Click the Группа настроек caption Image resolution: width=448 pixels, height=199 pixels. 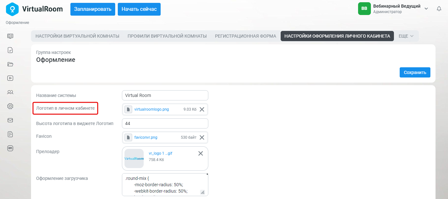pyautogui.click(x=53, y=52)
